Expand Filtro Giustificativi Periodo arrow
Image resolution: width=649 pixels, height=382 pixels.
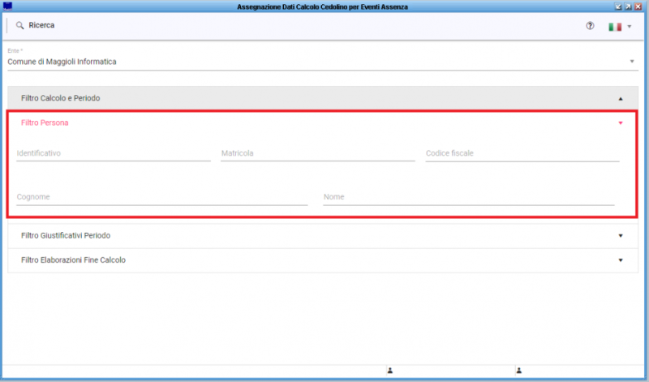[621, 235]
